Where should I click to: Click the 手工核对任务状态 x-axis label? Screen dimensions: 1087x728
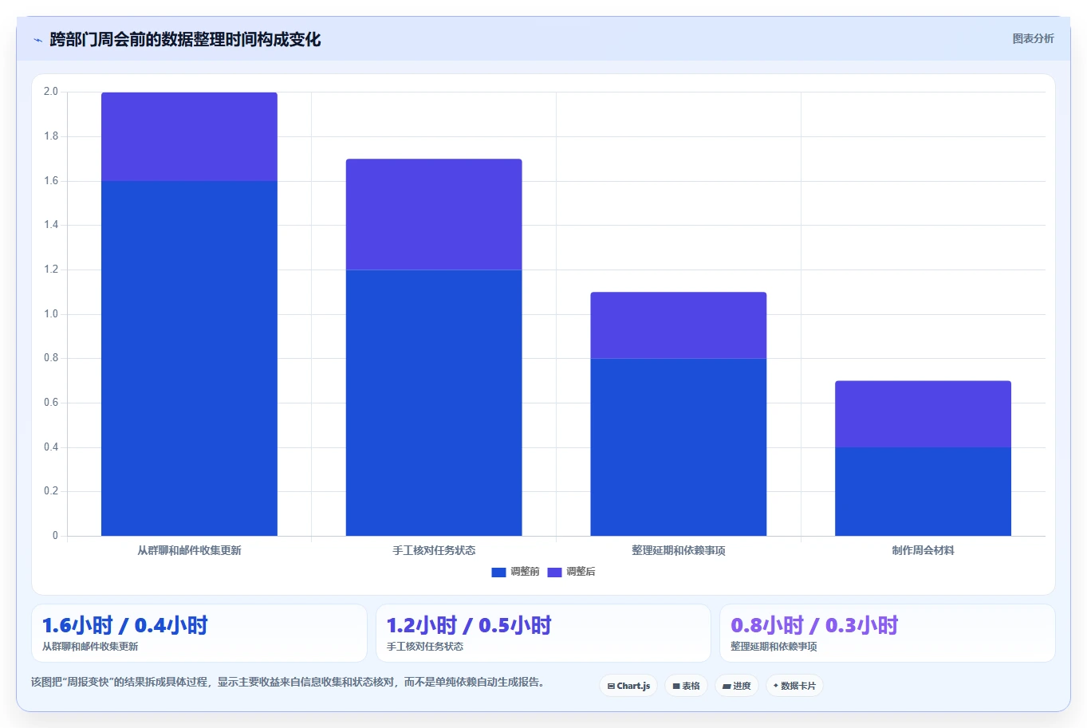pyautogui.click(x=434, y=550)
